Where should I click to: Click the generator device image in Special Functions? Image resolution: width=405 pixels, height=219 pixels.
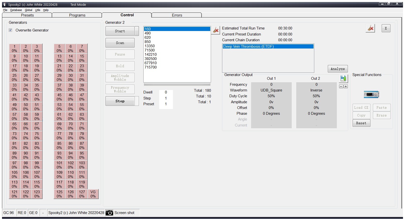[371, 94]
